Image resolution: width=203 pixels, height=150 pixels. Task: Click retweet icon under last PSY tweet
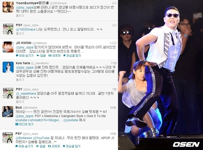pos(49,146)
